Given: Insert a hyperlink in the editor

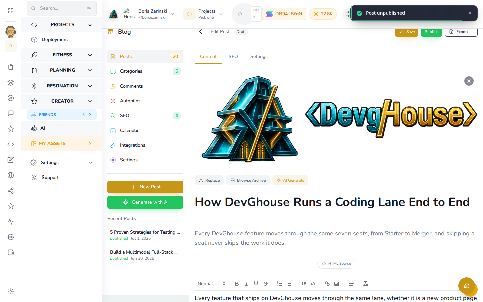Looking at the screenshot, I should pos(327,284).
